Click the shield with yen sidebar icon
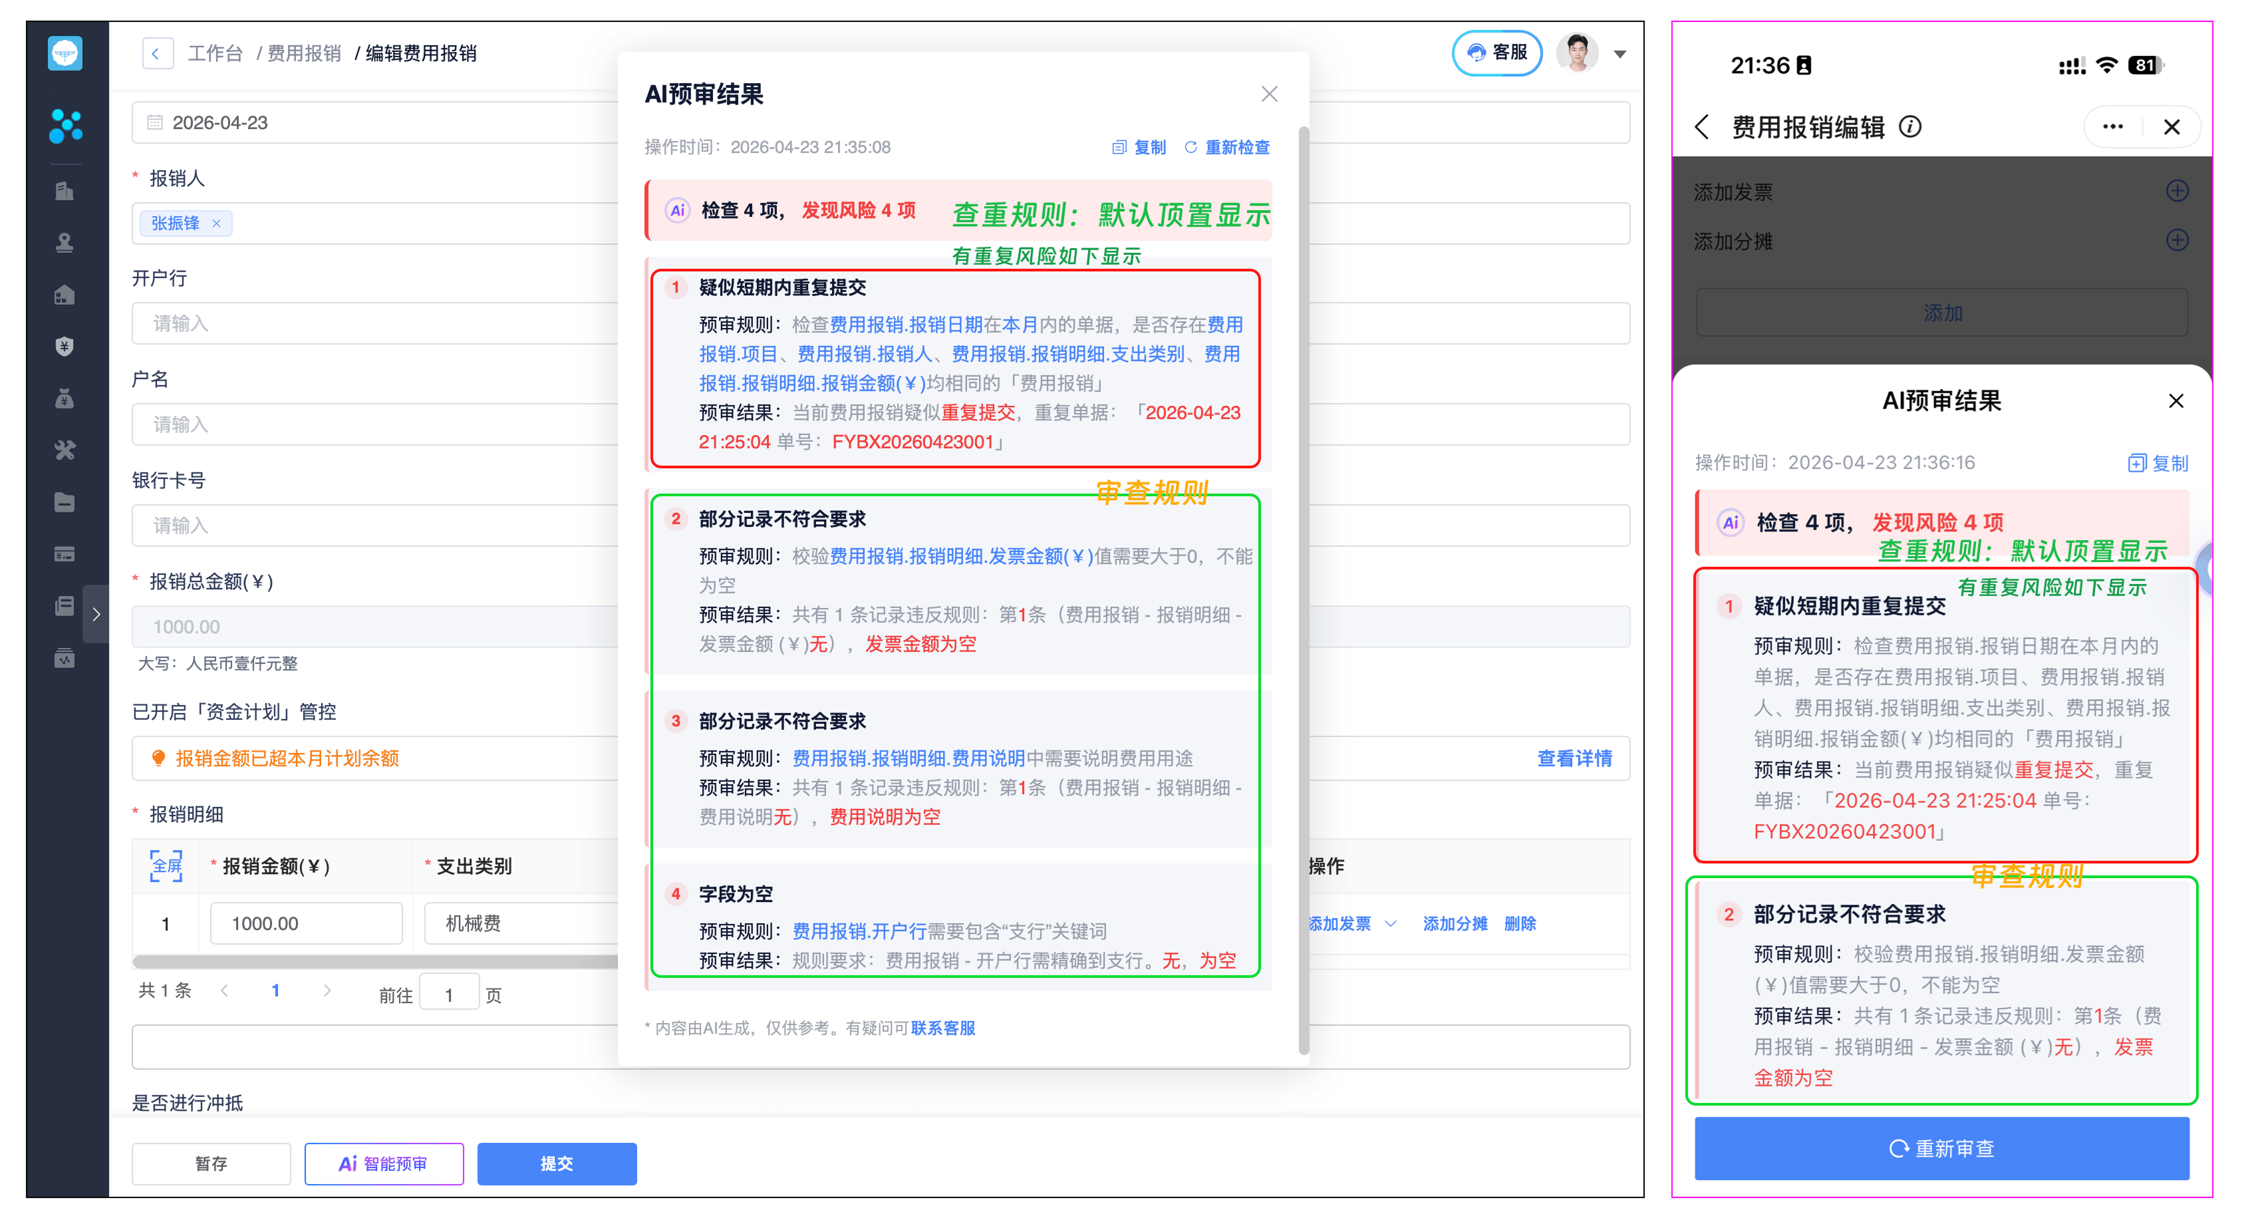The image size is (2244, 1228). tap(65, 346)
